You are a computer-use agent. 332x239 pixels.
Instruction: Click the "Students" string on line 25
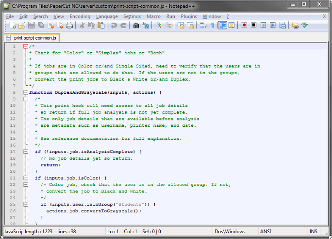click(x=130, y=204)
